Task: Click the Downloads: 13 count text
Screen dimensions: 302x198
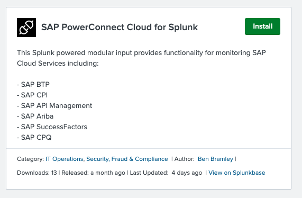Action: pos(37,173)
